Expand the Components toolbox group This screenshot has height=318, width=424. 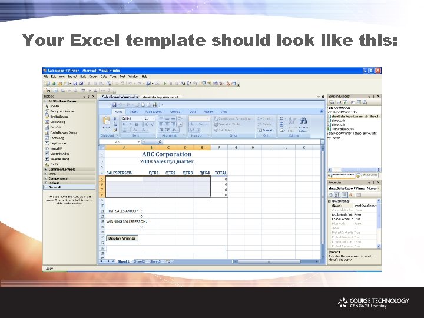pos(46,178)
